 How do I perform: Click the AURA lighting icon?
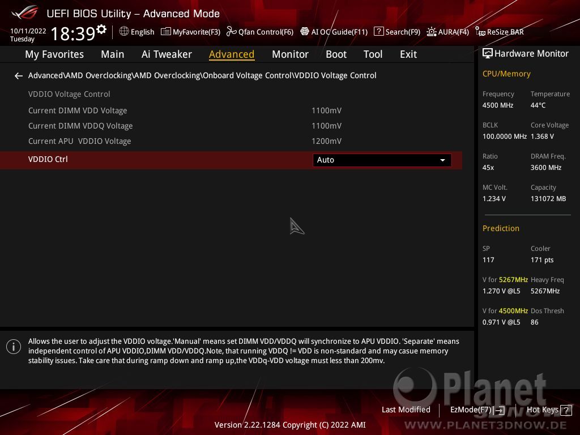[x=431, y=32]
